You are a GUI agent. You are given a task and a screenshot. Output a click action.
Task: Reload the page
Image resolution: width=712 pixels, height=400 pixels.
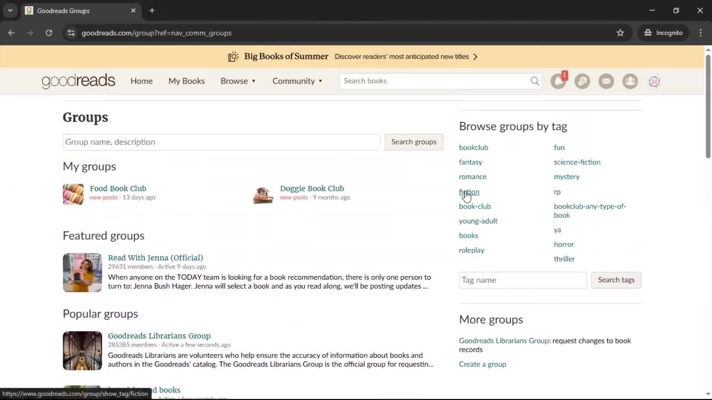coord(49,33)
